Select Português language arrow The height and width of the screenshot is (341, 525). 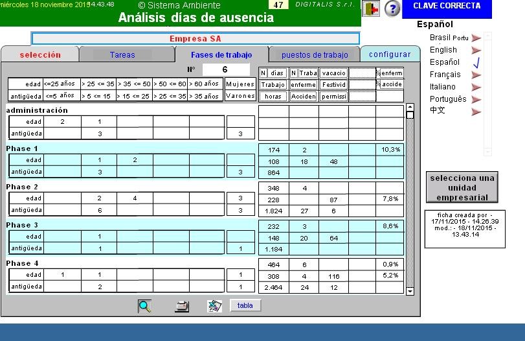476,99
